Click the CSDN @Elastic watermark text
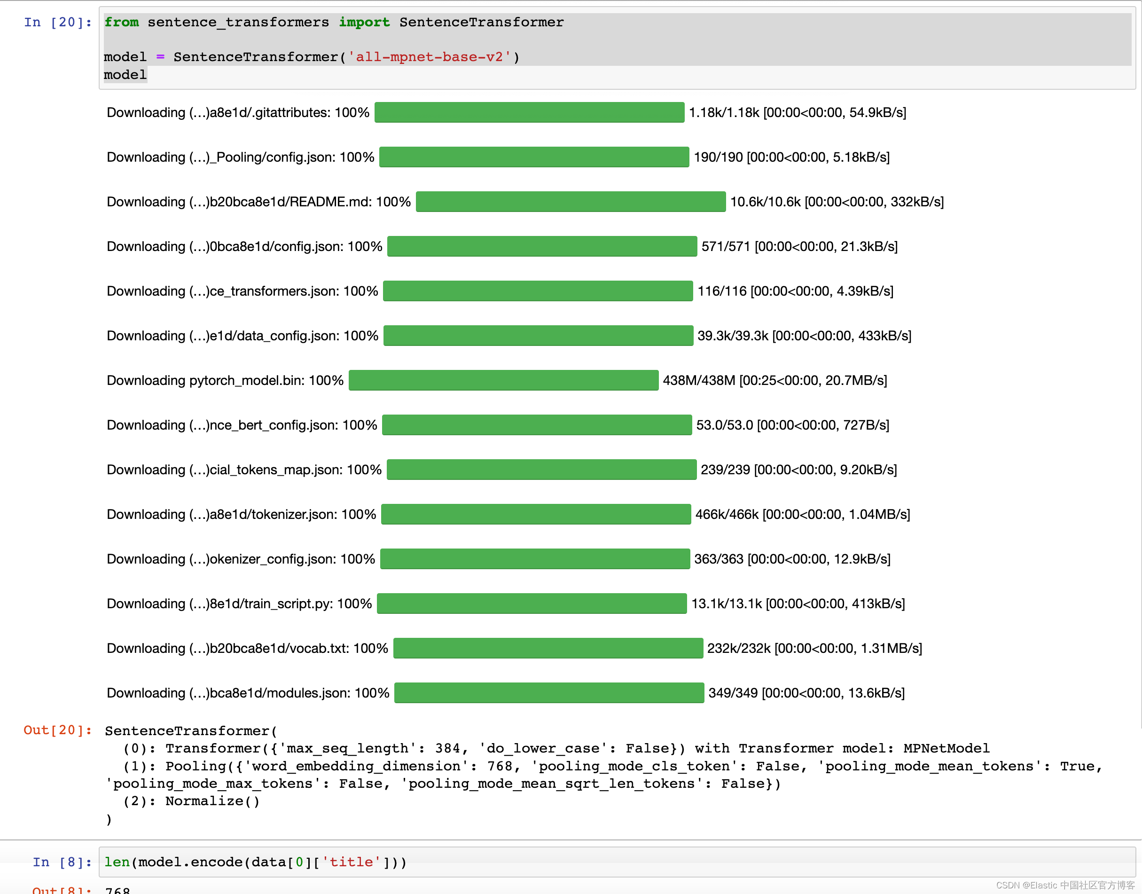Viewport: 1142px width, 894px height. [1064, 885]
